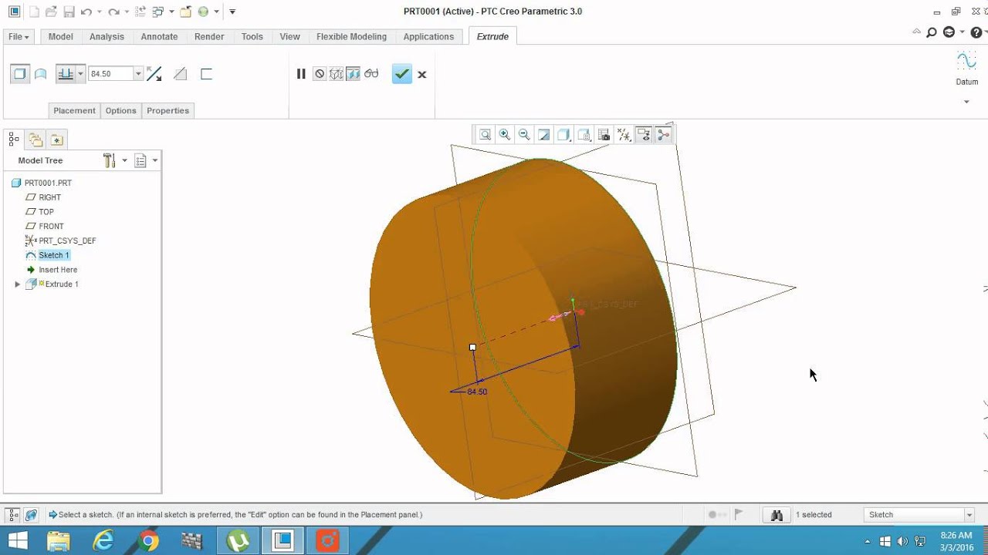Click the Save icon in quick access
The width and height of the screenshot is (988, 555).
click(69, 12)
